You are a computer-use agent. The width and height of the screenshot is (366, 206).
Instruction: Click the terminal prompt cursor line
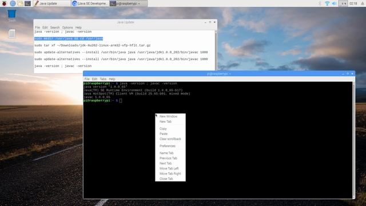tap(103, 101)
